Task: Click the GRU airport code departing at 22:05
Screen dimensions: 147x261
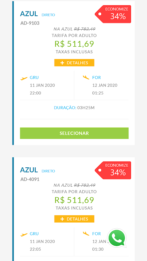Action: coord(34,234)
